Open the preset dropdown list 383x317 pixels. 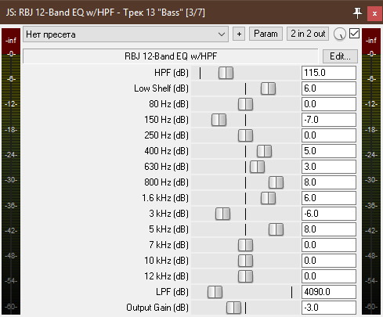coord(125,34)
